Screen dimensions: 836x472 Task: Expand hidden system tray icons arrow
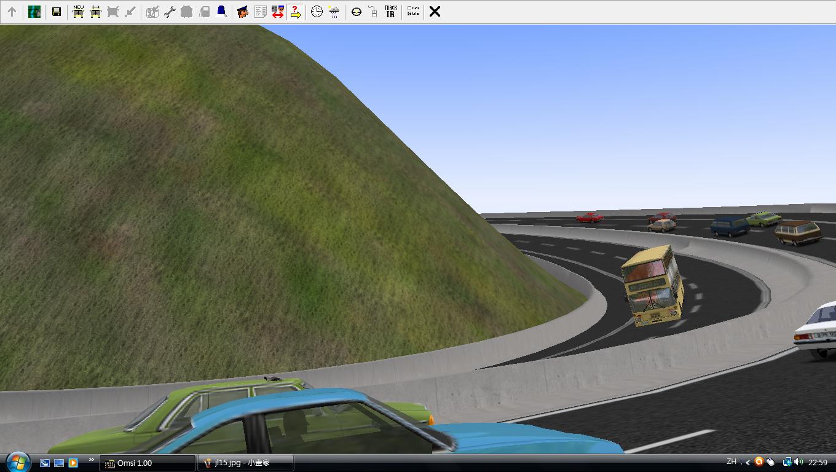tap(747, 462)
